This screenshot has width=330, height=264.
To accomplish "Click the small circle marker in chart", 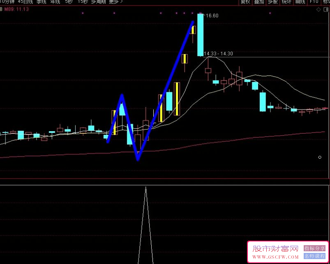I will click(320, 157).
